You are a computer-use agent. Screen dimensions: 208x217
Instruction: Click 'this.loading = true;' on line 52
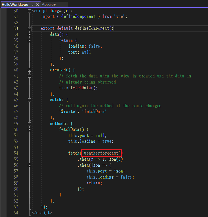[x=91, y=141]
